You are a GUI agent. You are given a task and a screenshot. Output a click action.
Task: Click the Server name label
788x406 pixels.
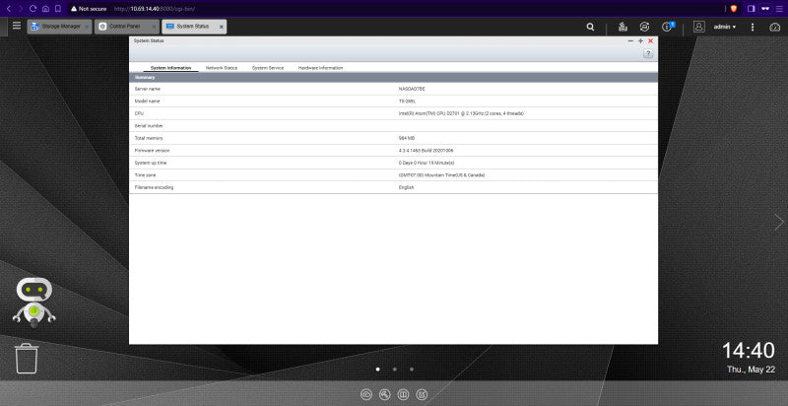coord(148,89)
